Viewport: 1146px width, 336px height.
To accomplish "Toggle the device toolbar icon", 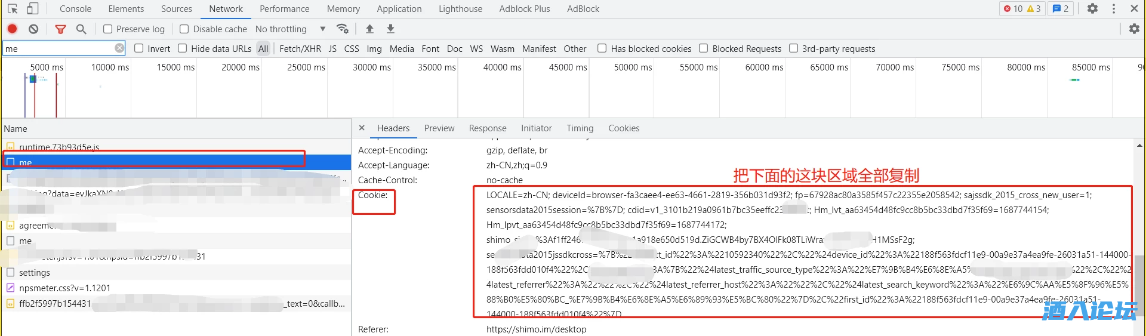I will [33, 9].
